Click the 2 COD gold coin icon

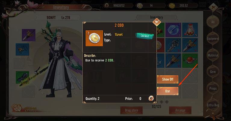[x=94, y=38]
